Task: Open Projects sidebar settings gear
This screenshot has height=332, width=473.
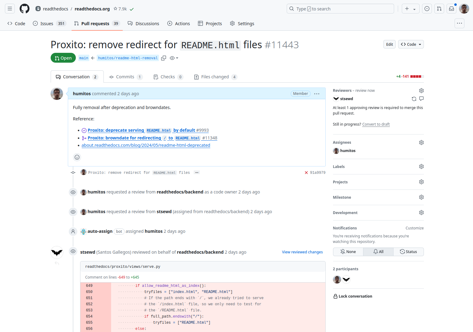Action: (x=421, y=182)
